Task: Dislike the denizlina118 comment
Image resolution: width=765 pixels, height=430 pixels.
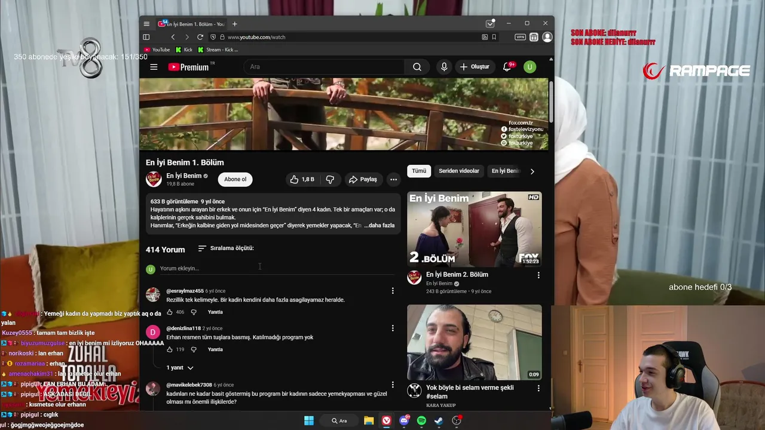Action: pos(194,349)
